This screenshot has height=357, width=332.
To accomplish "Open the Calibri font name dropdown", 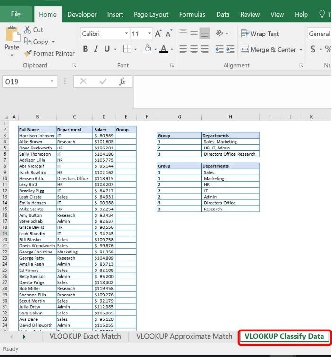I will tap(126, 34).
